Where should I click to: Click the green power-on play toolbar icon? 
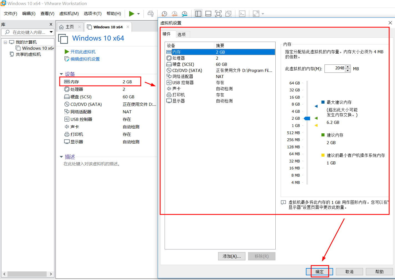click(132, 14)
